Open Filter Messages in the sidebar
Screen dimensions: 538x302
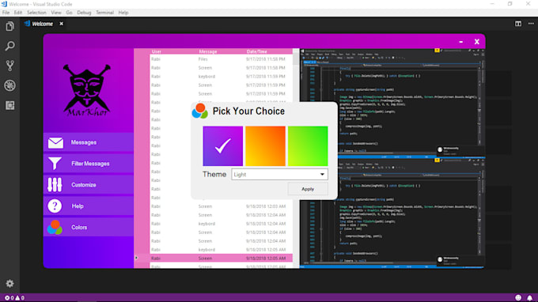point(89,164)
